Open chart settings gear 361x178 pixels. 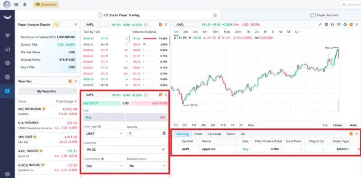tap(345, 24)
